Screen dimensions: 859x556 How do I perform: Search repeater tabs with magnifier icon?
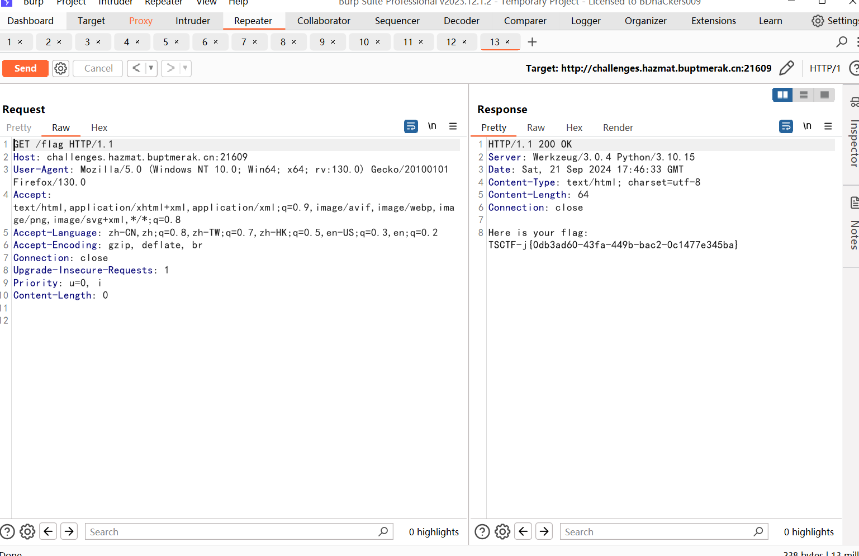click(842, 42)
